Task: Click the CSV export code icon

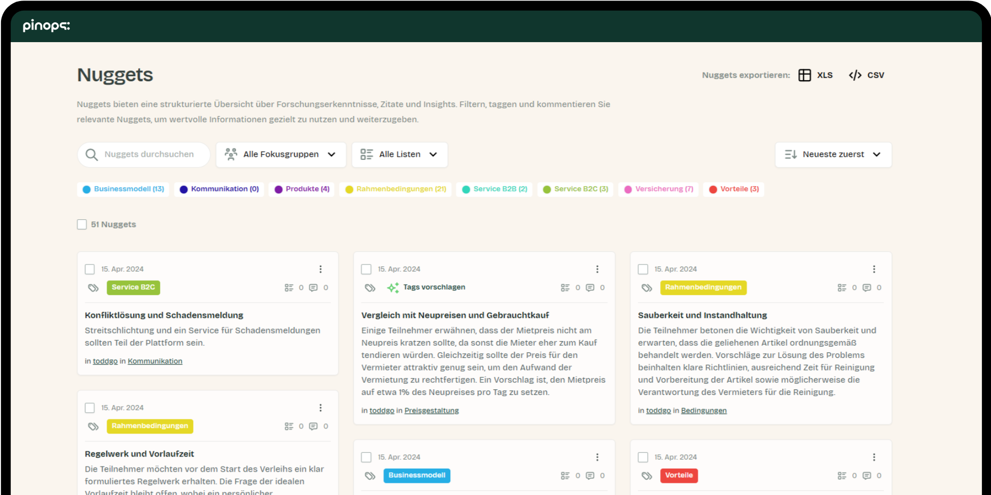Action: (x=855, y=75)
